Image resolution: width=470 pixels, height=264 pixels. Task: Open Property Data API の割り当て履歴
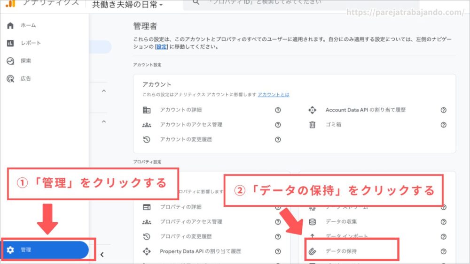pyautogui.click(x=200, y=251)
